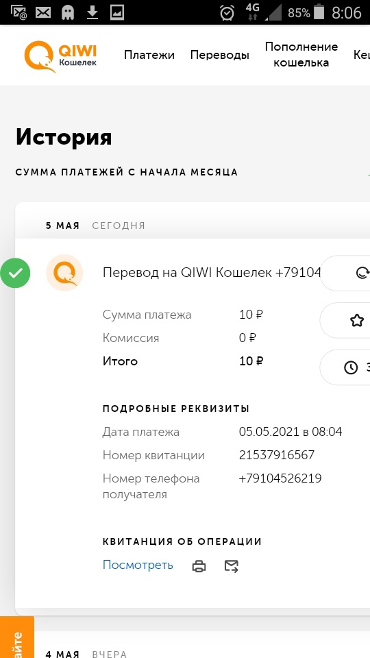
Task: Collapse the Перевод на QIWI Кошелек transaction
Action: click(x=212, y=273)
